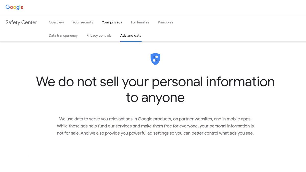The image size is (306, 172).
Task: Visit the 'For families' page
Action: (140, 22)
